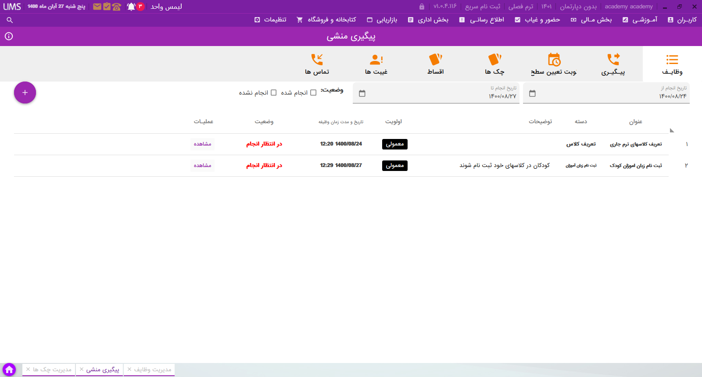Click معمولی priority badge in row two
This screenshot has width=702, height=377.
(395, 166)
